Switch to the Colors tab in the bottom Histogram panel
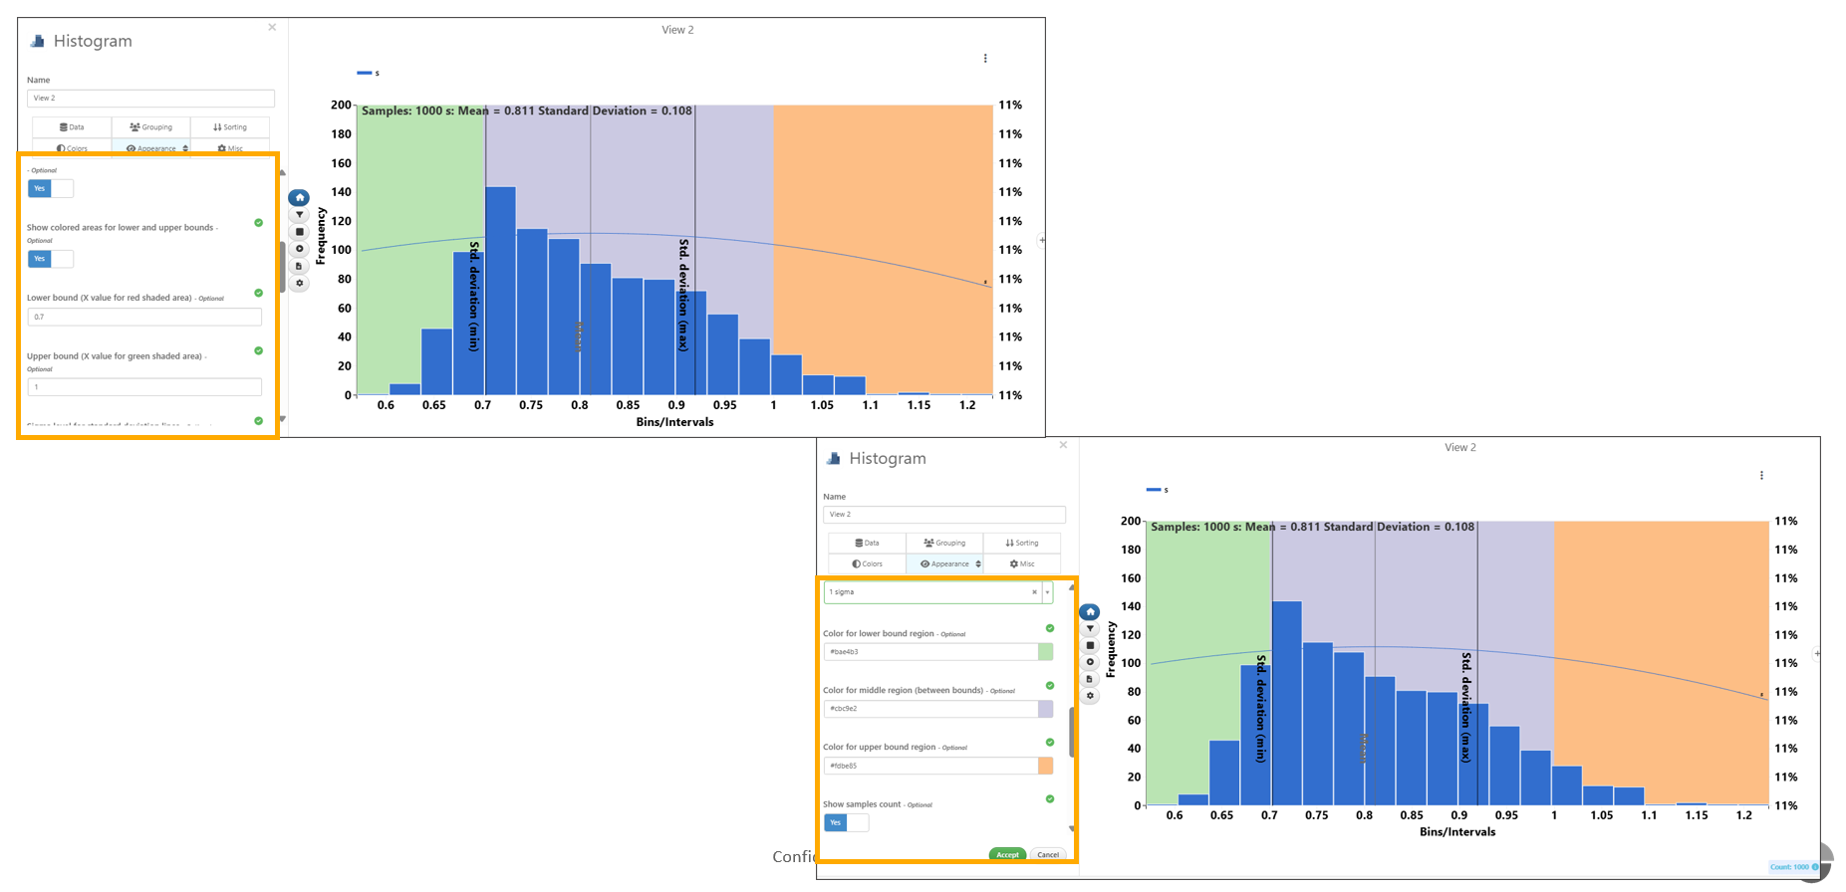1846x892 pixels. (867, 564)
